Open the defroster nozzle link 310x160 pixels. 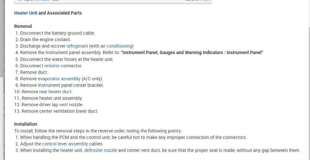(100, 150)
